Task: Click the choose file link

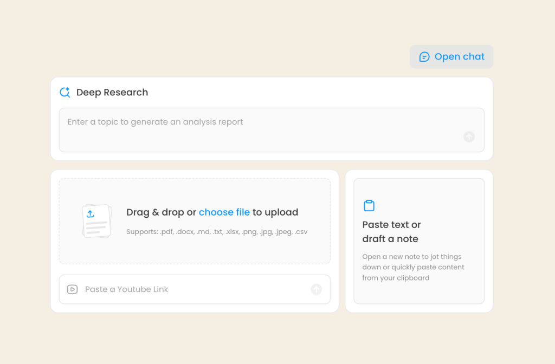Action: click(224, 212)
